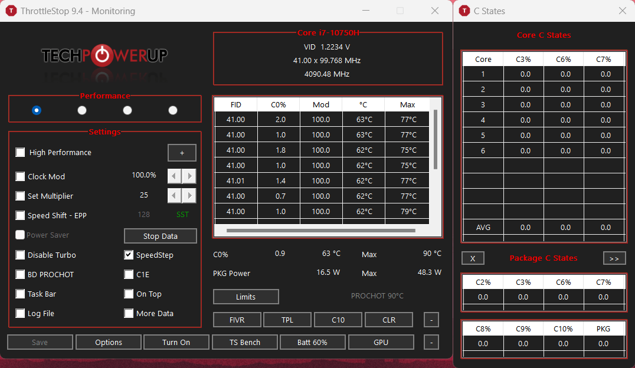Click the Save button
The width and height of the screenshot is (635, 368).
coord(40,343)
